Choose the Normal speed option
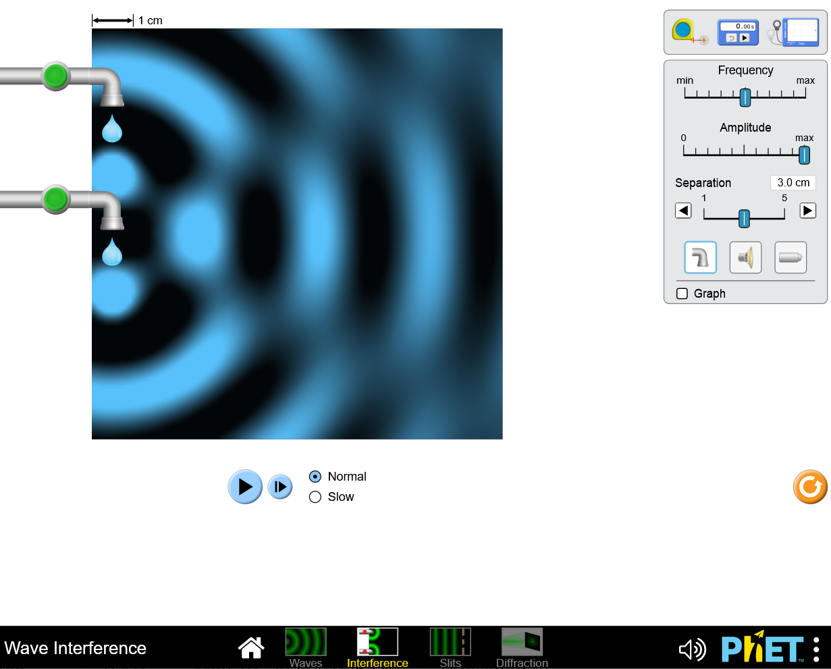Screen dimensions: 831x669 315,477
